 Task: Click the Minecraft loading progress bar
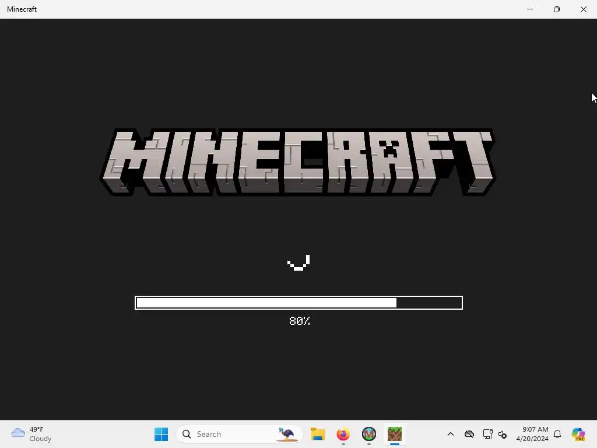pos(298,303)
